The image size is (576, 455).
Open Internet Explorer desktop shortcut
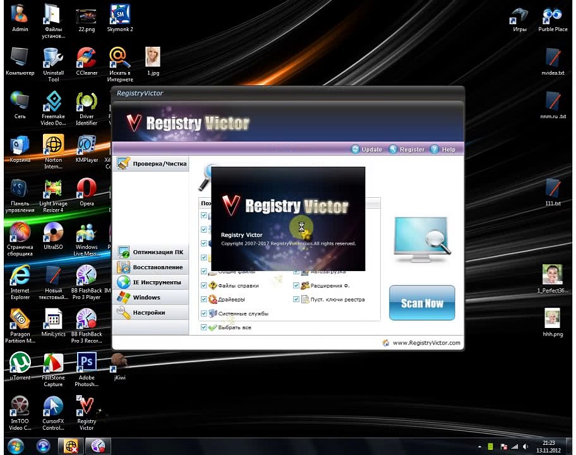tap(20, 282)
